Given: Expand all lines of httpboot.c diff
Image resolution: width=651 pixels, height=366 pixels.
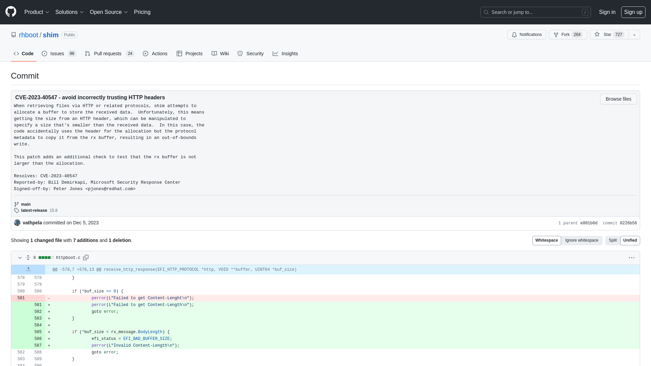Looking at the screenshot, I should click(x=28, y=258).
